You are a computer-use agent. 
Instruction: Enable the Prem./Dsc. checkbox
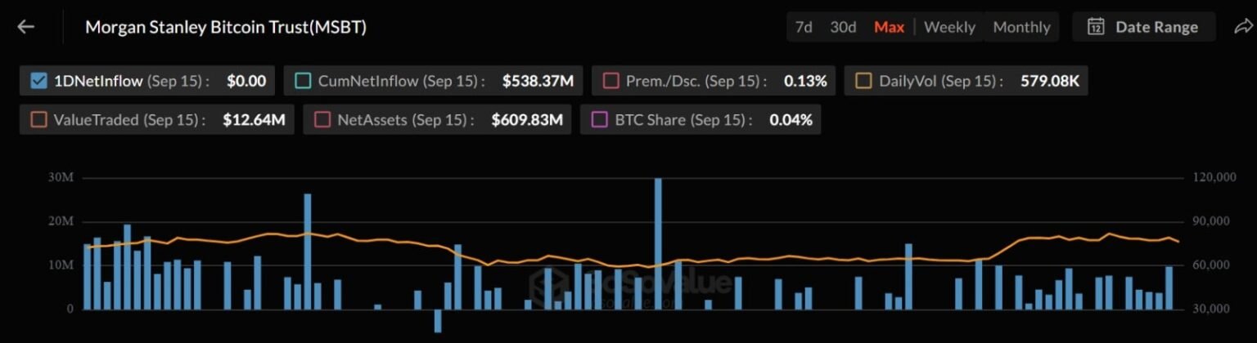point(610,81)
